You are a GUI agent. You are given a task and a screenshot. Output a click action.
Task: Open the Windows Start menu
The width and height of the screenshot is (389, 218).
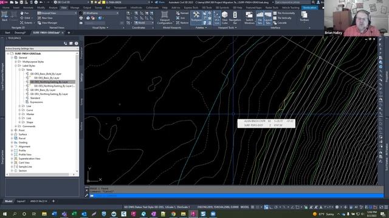coord(5,214)
